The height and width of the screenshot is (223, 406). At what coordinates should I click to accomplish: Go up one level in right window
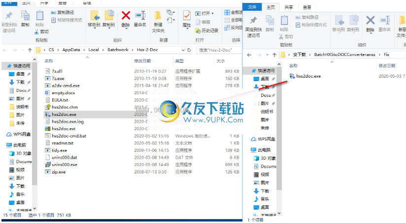[x=274, y=55]
